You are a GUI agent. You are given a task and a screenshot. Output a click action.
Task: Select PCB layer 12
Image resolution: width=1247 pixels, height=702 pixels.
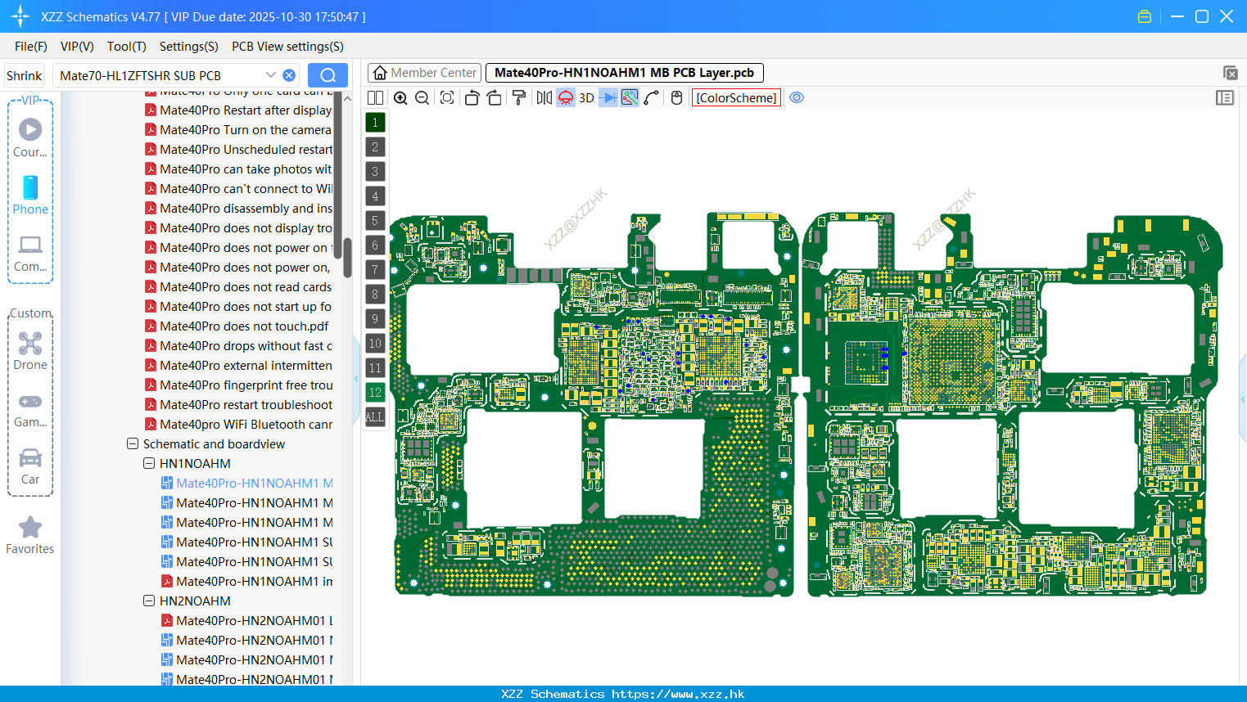375,393
